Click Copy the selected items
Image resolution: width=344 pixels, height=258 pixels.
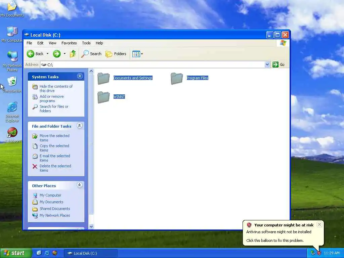point(54,148)
